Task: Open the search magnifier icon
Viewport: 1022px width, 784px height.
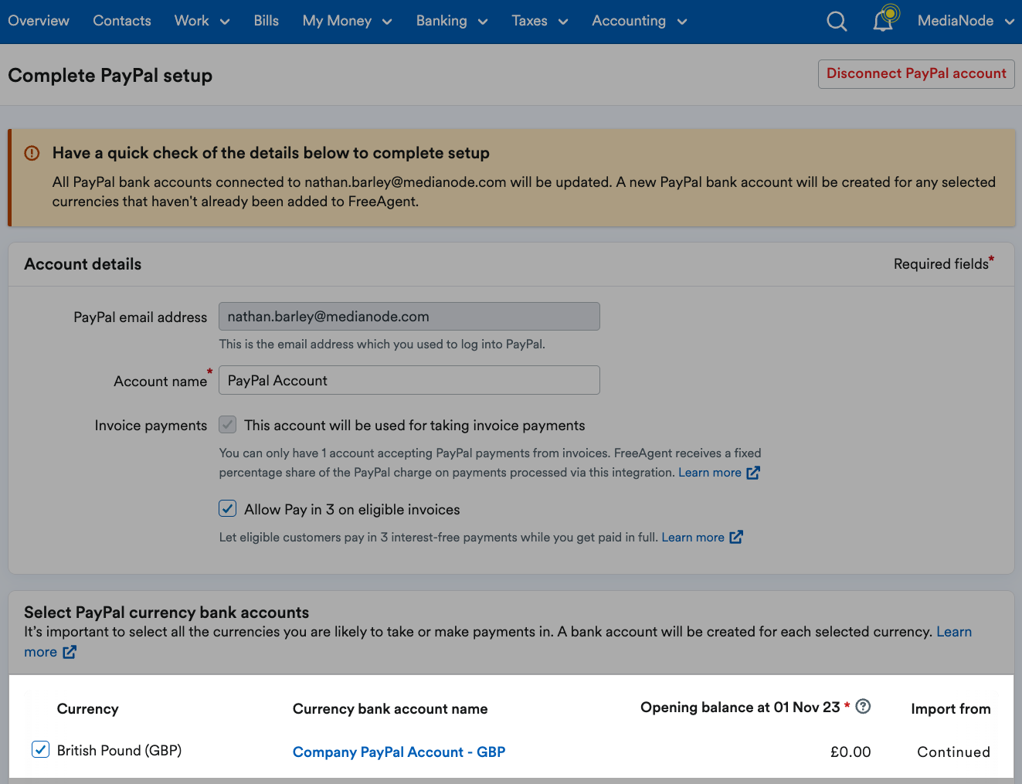Action: pyautogui.click(x=837, y=22)
